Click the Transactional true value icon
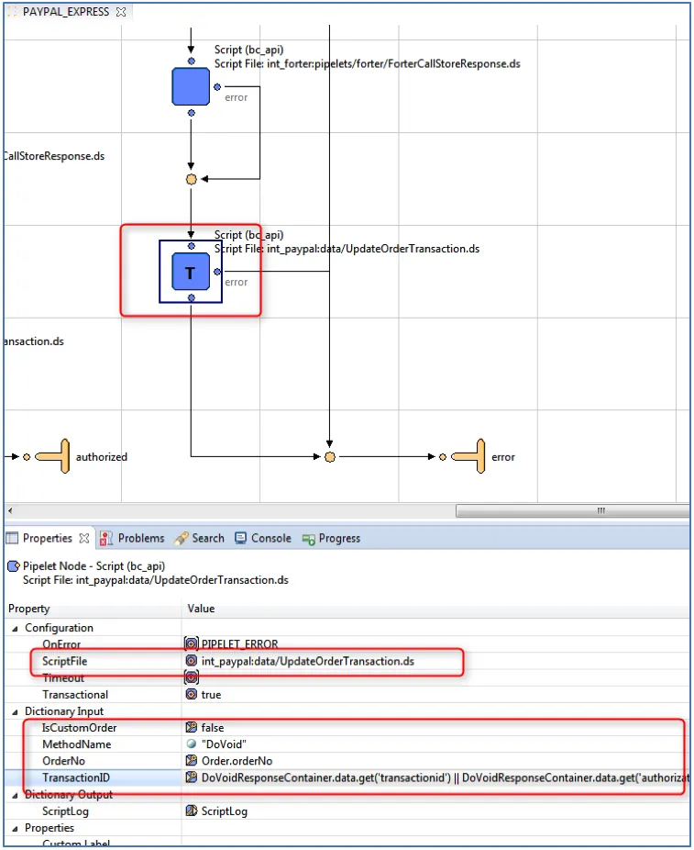 click(x=191, y=695)
